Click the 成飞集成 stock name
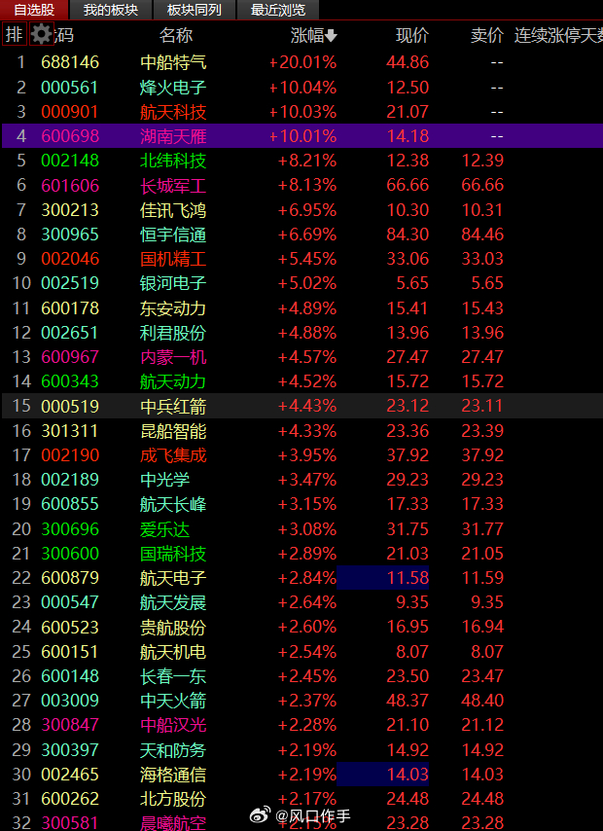 tap(173, 455)
